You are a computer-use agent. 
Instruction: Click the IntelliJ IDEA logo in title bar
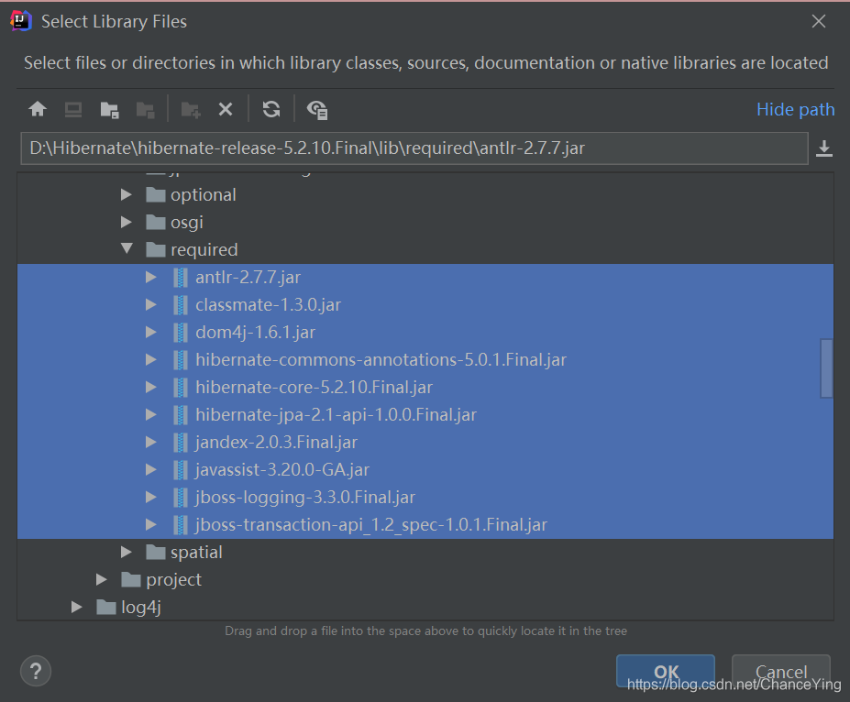pos(20,21)
